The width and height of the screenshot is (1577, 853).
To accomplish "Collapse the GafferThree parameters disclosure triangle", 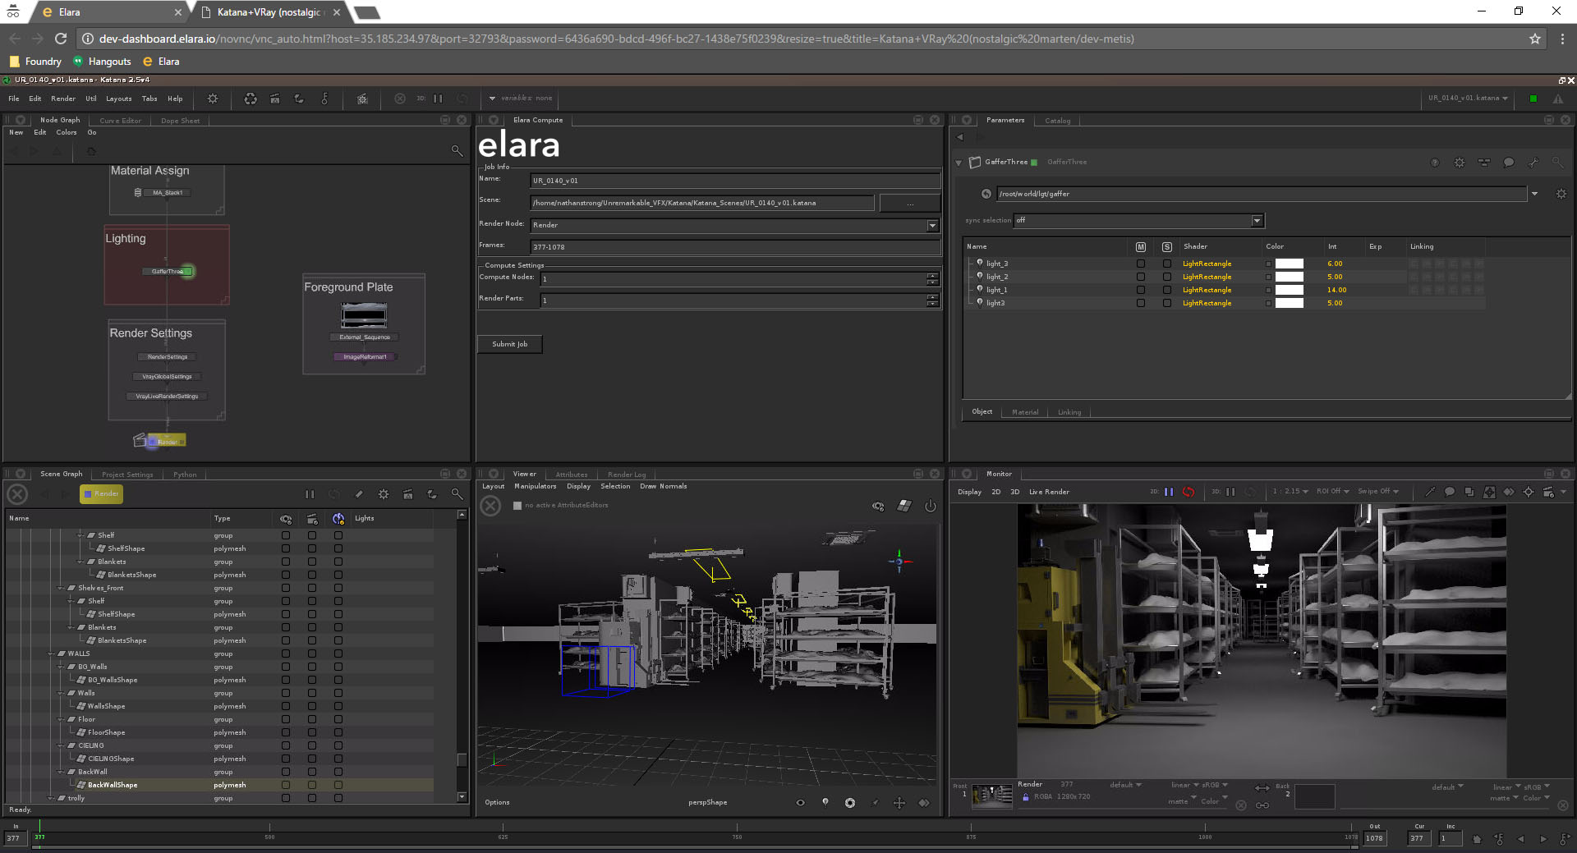I will (x=959, y=163).
